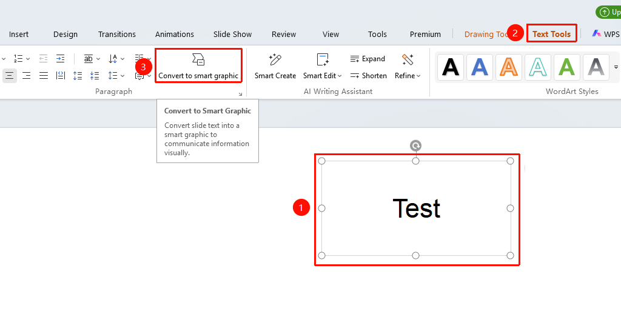The height and width of the screenshot is (311, 621).
Task: Click the line spacing icon
Action: coord(113,75)
